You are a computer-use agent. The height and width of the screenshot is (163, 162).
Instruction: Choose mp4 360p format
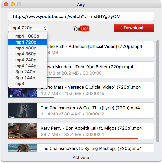pyautogui.click(x=28, y=54)
